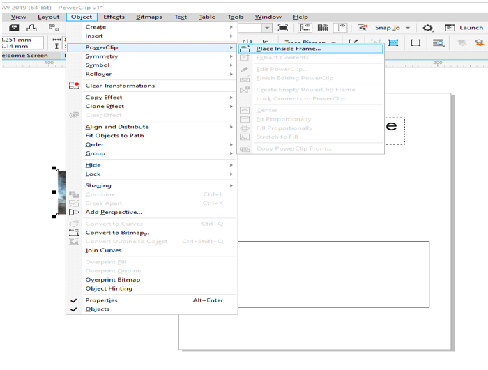This screenshot has height=370, width=488.
Task: Click the crop bitmap icon after Trace Bitmap
Action: point(353,42)
